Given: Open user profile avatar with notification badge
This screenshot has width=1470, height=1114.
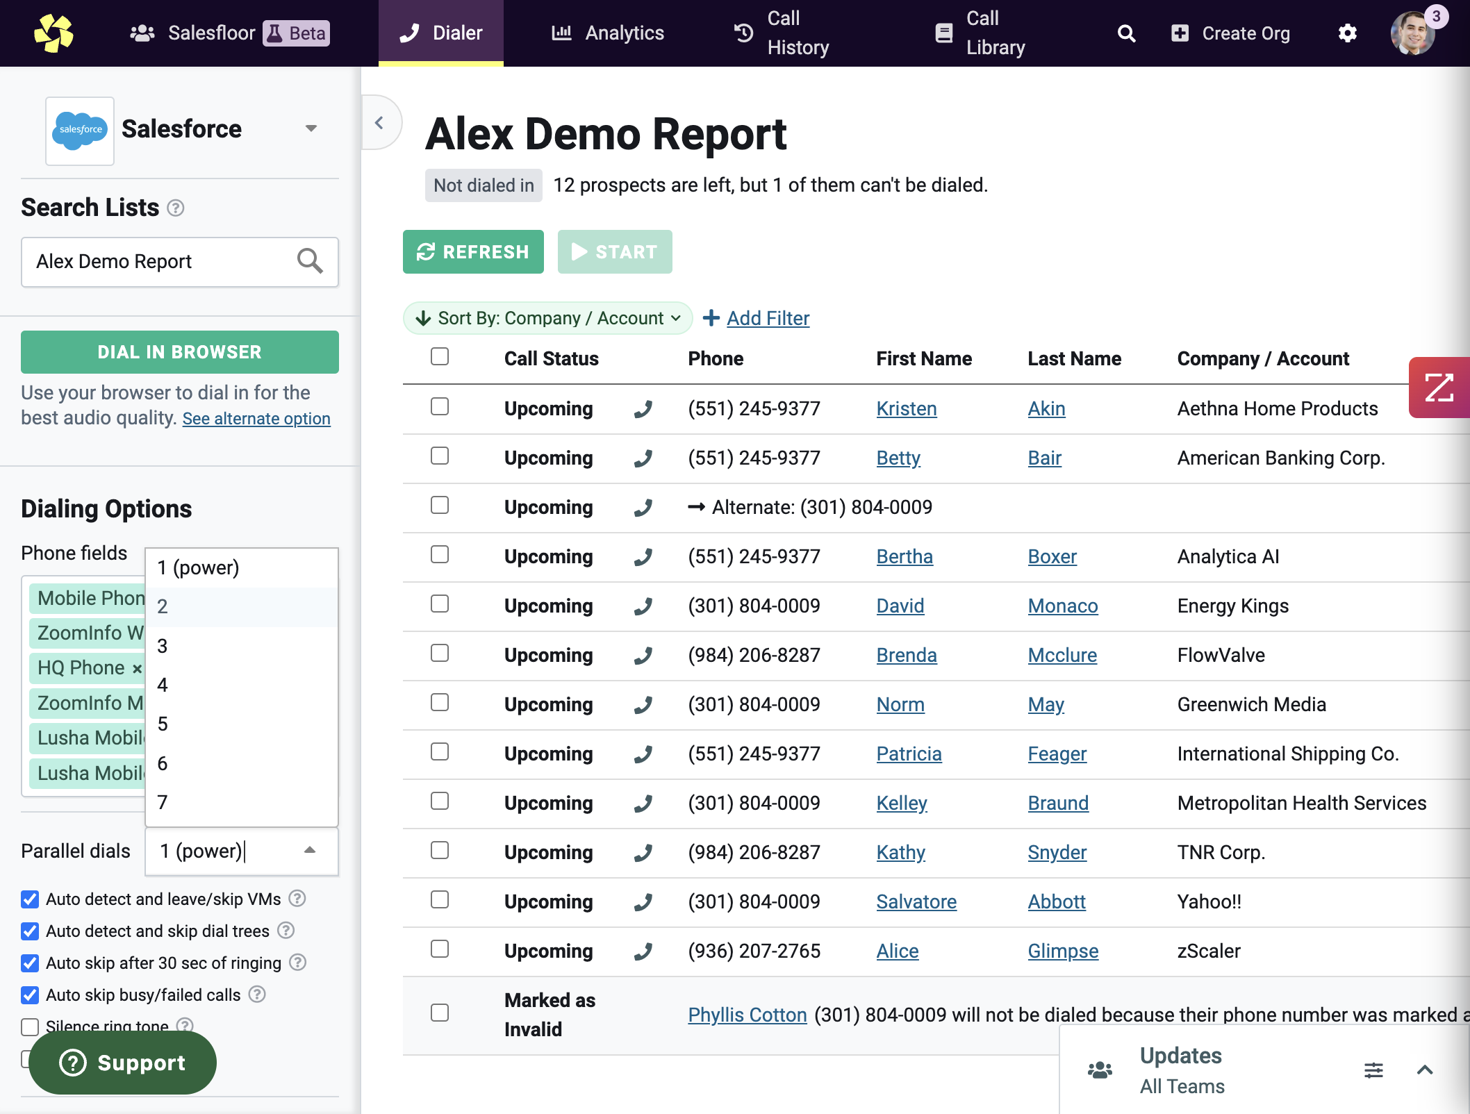Looking at the screenshot, I should (1413, 33).
